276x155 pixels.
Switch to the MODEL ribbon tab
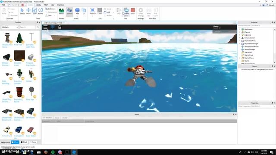pyautogui.click(x=38, y=5)
